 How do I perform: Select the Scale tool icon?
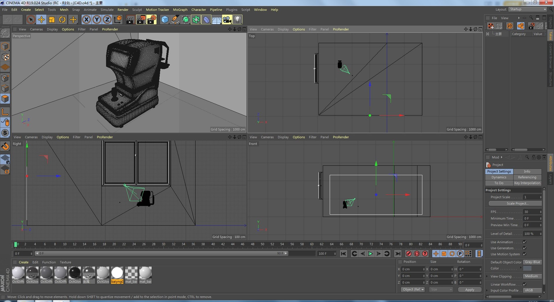pos(52,20)
